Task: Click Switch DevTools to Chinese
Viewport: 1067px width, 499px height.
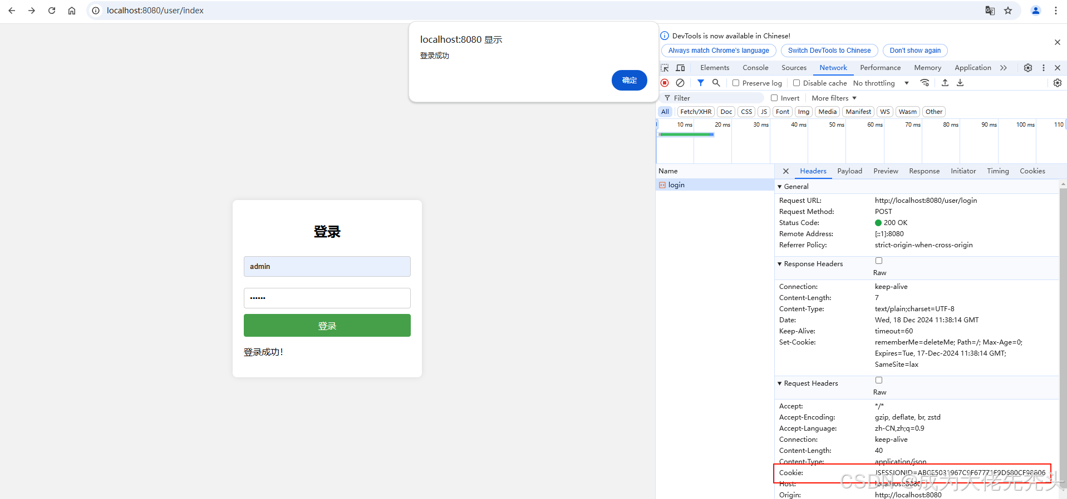Action: 829,51
